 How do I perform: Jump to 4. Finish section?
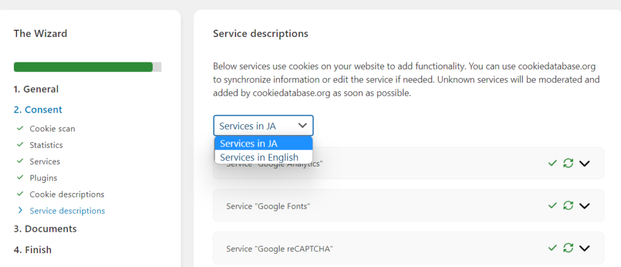pyautogui.click(x=33, y=249)
